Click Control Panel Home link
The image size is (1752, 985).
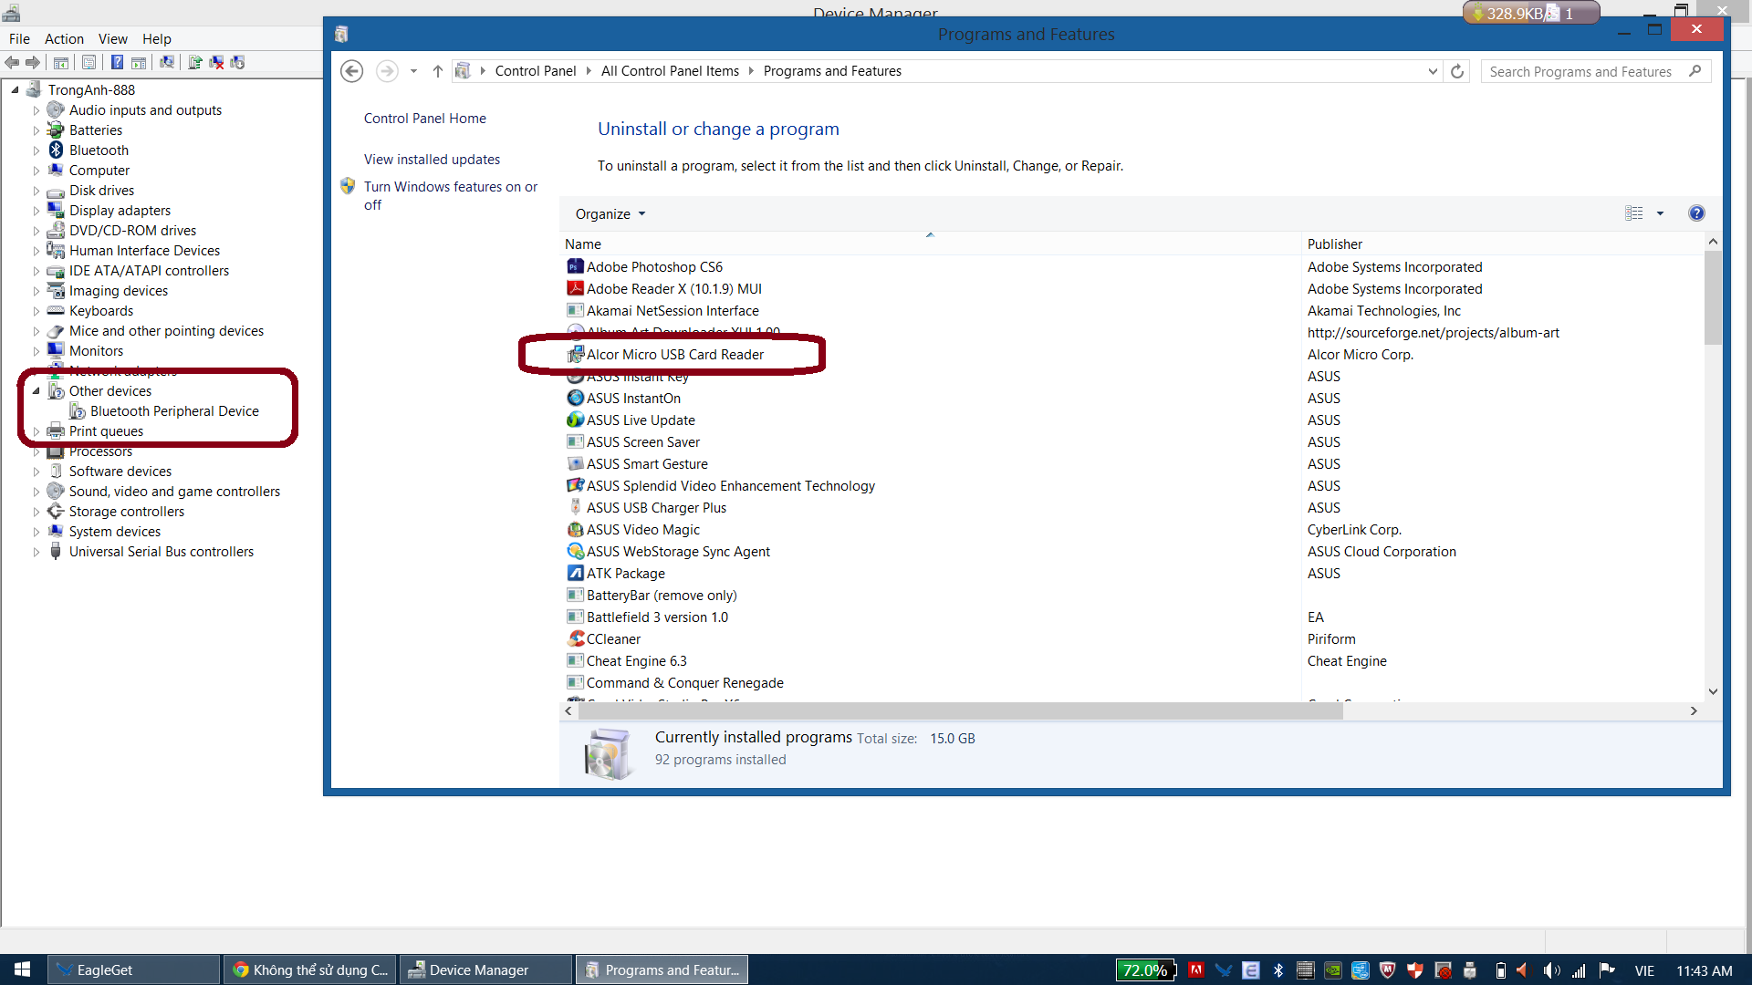point(425,119)
